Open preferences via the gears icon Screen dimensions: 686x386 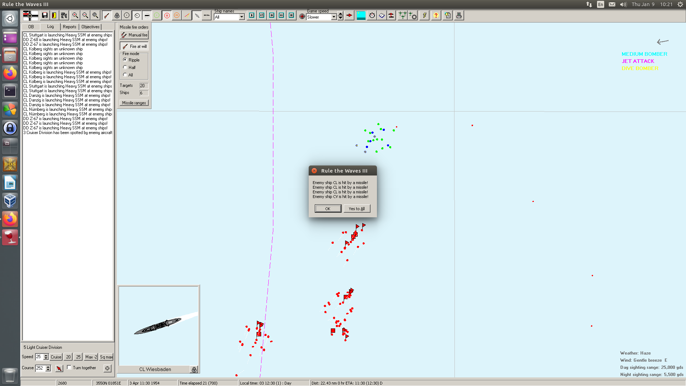pos(64,15)
